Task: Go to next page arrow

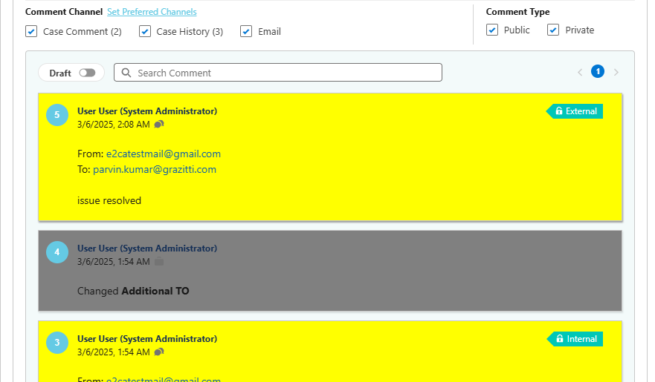Action: point(616,73)
